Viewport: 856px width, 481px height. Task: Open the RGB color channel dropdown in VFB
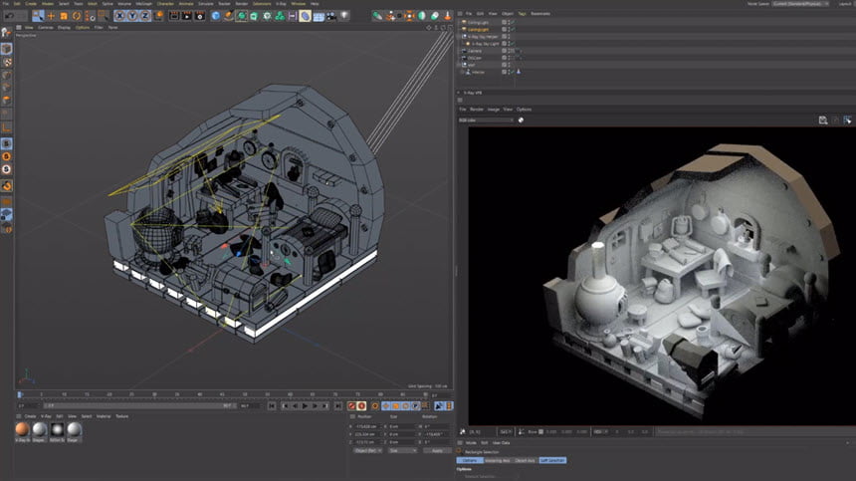tap(486, 120)
